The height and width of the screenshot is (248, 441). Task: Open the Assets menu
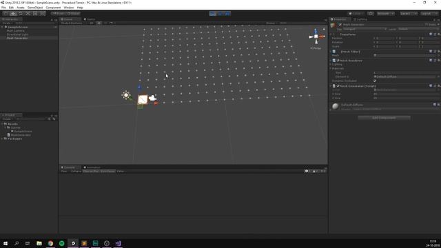pyautogui.click(x=21, y=8)
